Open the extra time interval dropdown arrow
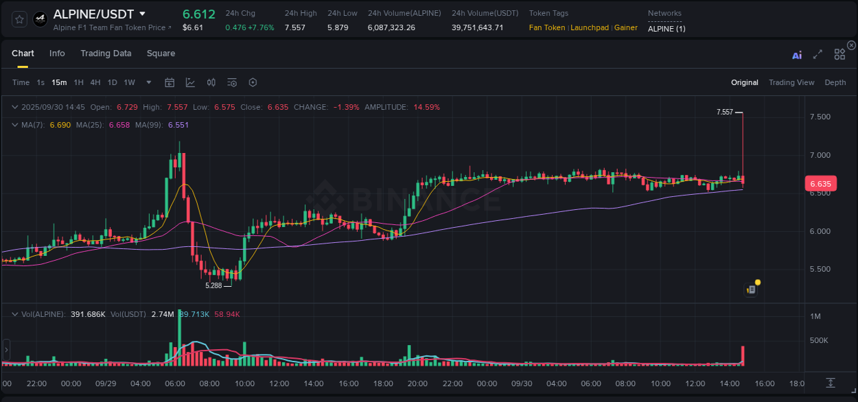 [148, 82]
